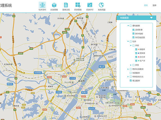This screenshot has height=120, width=161.
Task: Click the 天河街道 label on map
Action: tap(61, 18)
